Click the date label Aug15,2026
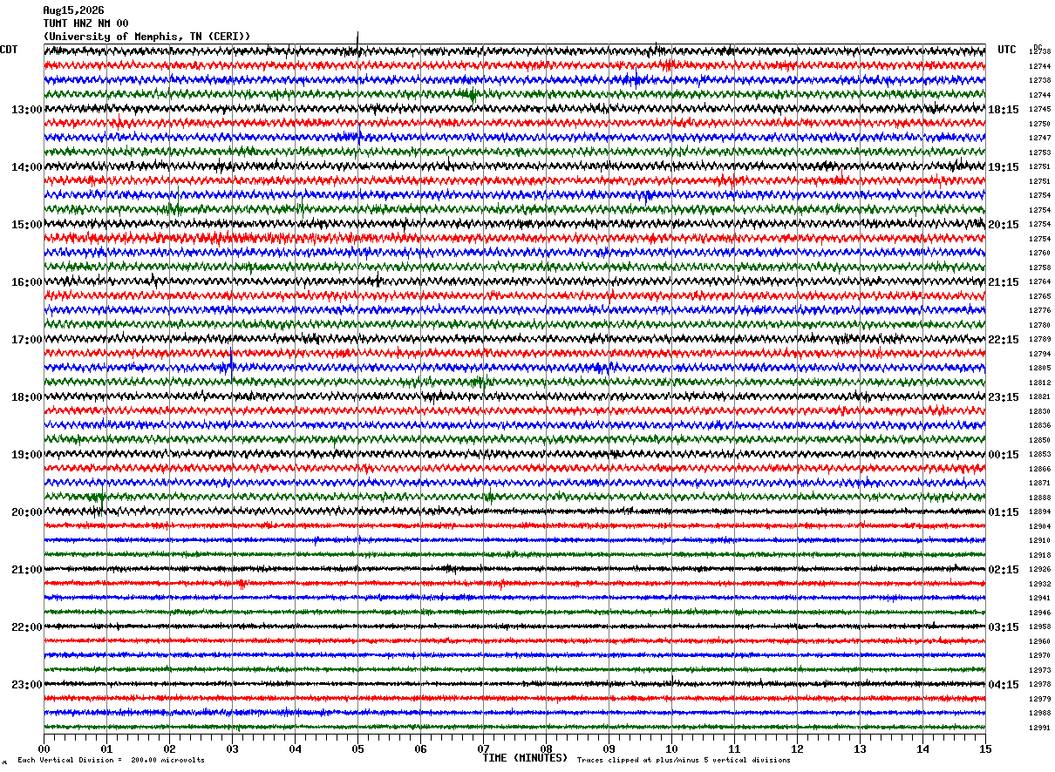This screenshot has width=1055, height=772. pyautogui.click(x=73, y=10)
